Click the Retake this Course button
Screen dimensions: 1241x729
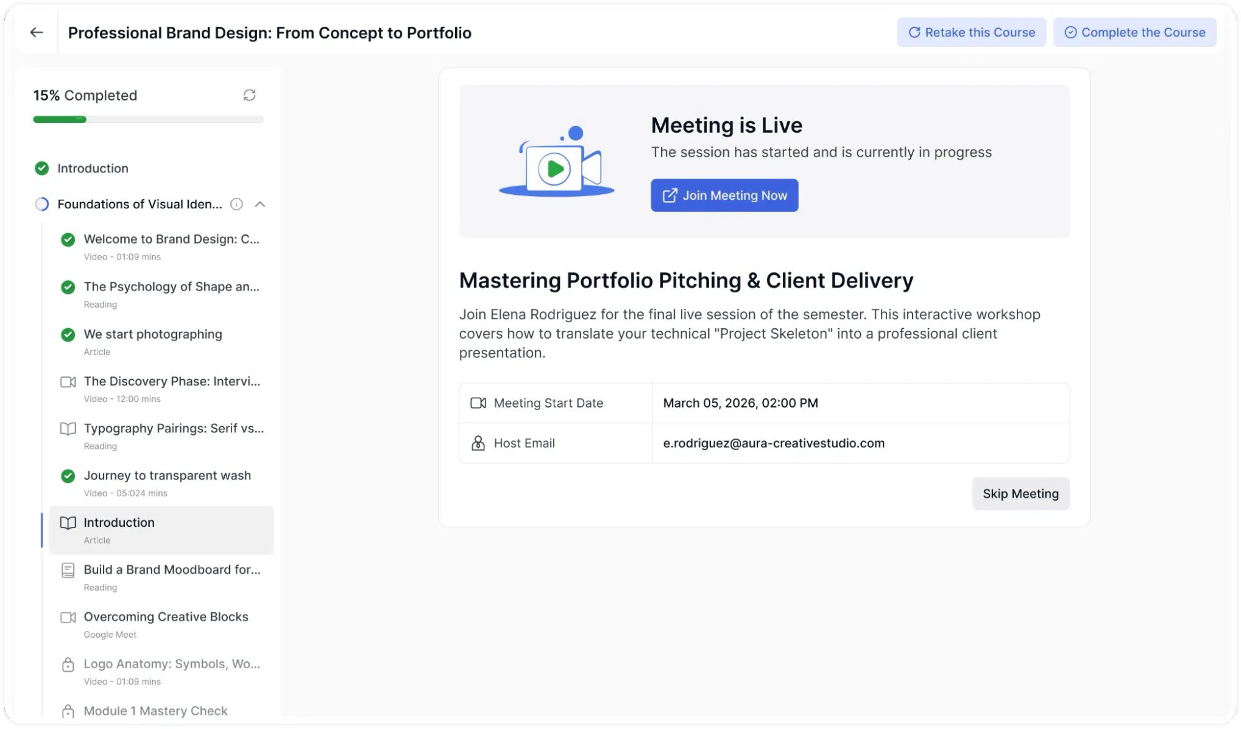[972, 32]
